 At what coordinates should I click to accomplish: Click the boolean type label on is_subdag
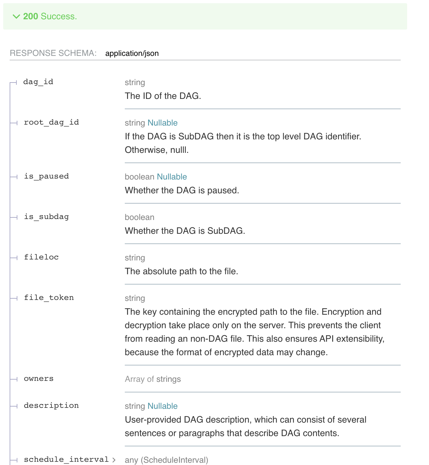[139, 217]
